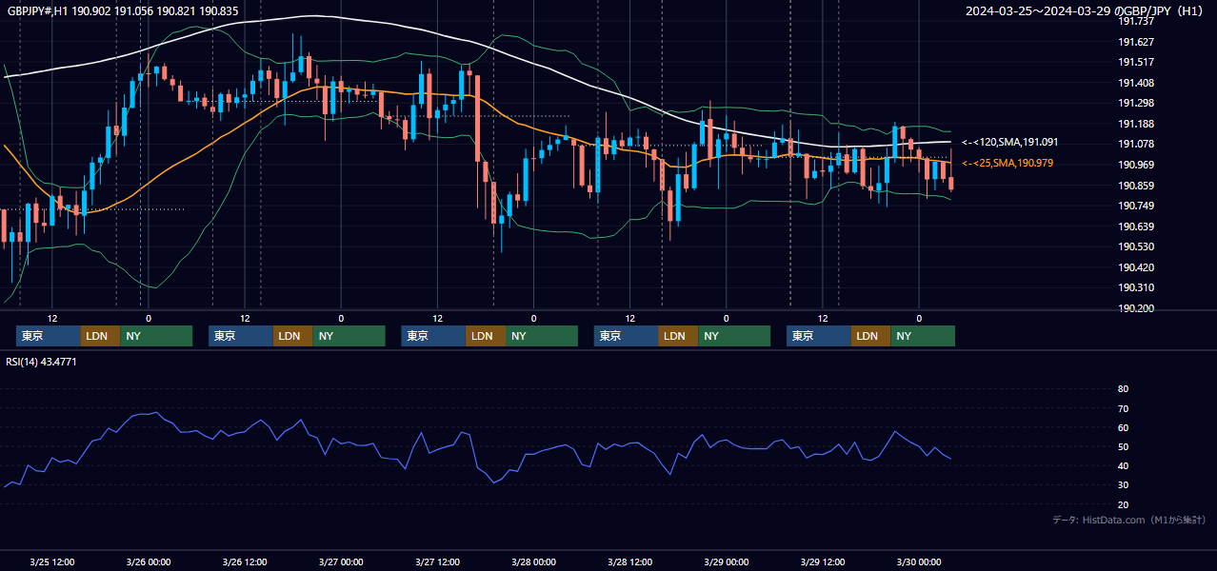Select the 191.298 price axis label

1136,103
